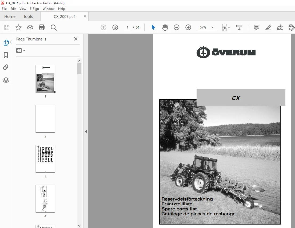The height and width of the screenshot is (228, 295).
Task: Click the current page number field
Action: (127, 27)
